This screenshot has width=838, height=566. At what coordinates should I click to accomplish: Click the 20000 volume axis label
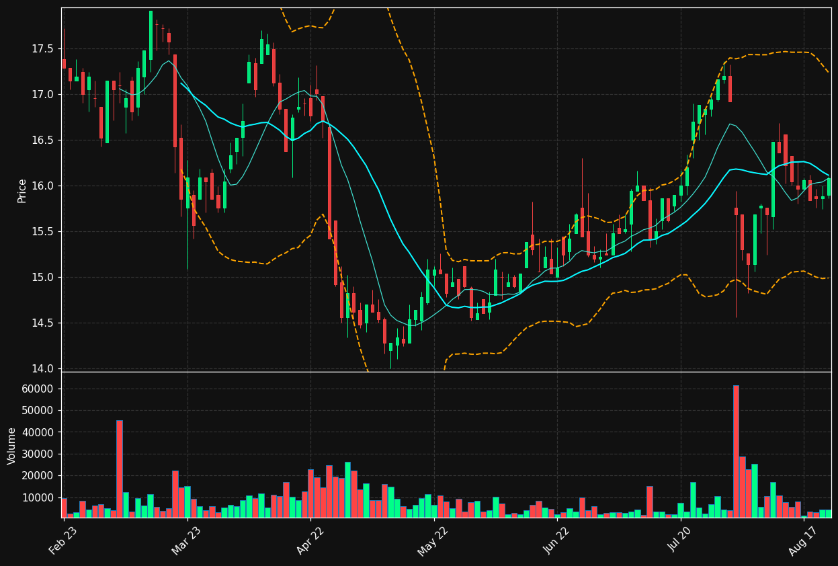38,476
